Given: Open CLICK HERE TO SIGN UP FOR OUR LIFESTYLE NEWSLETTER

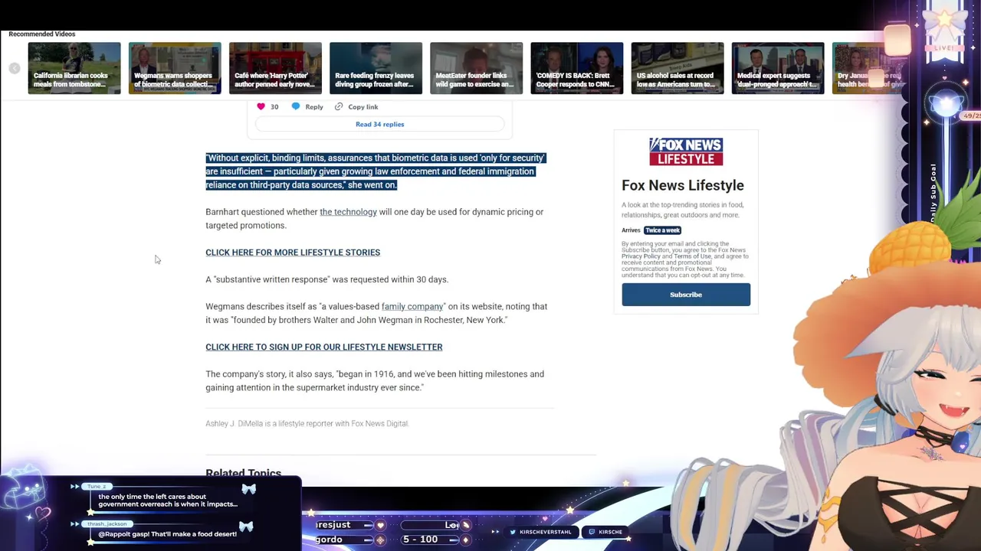Looking at the screenshot, I should pyautogui.click(x=323, y=347).
